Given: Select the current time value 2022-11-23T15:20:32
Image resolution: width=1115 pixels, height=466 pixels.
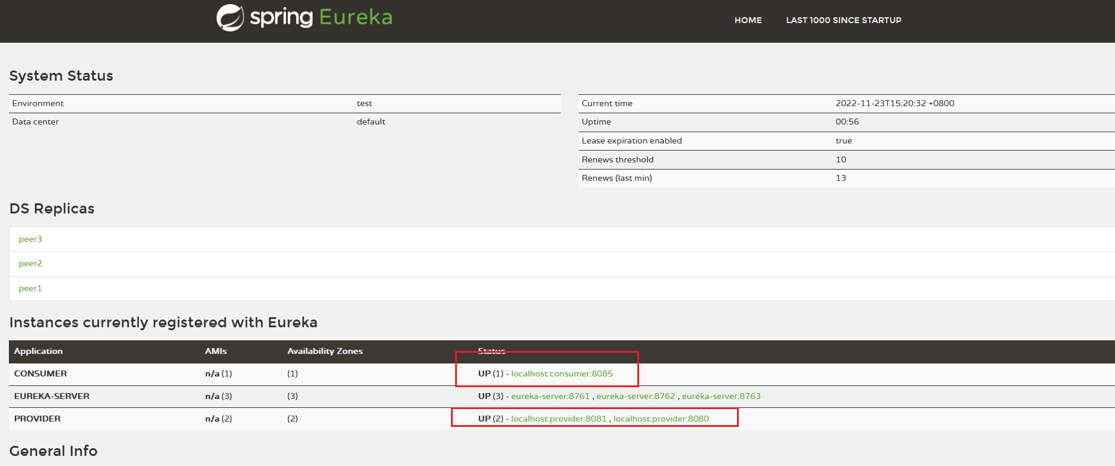Looking at the screenshot, I should coord(895,103).
